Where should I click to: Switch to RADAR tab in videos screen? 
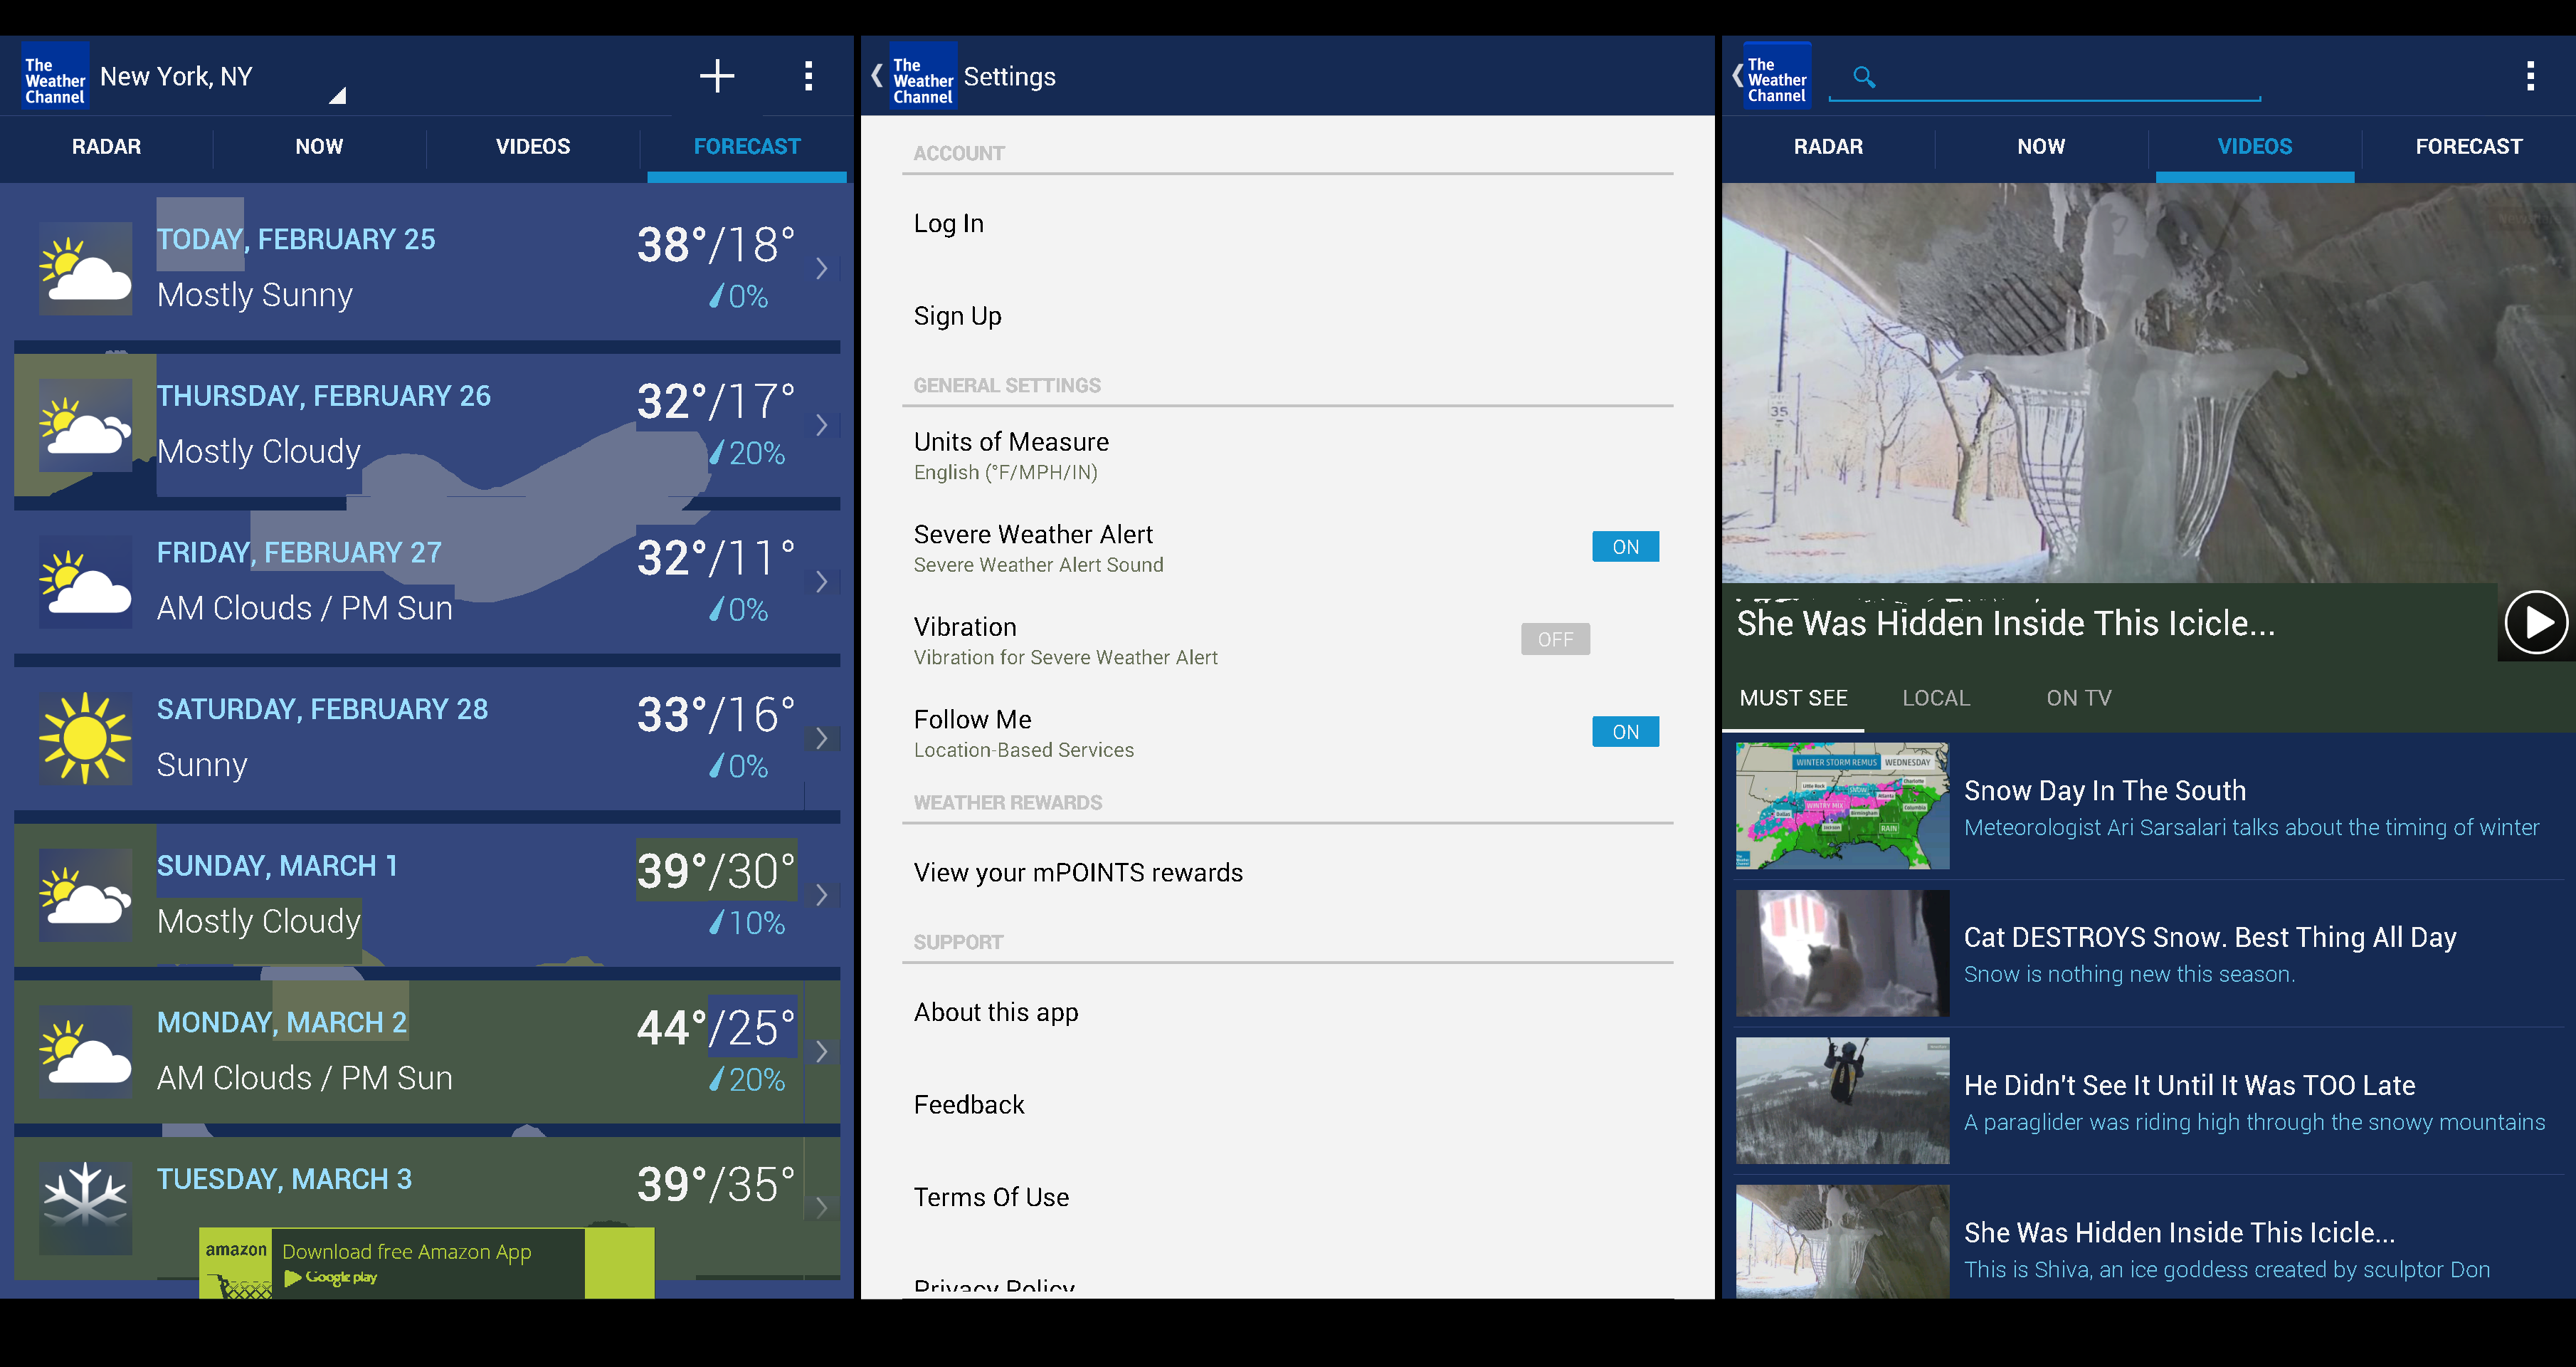click(1828, 147)
